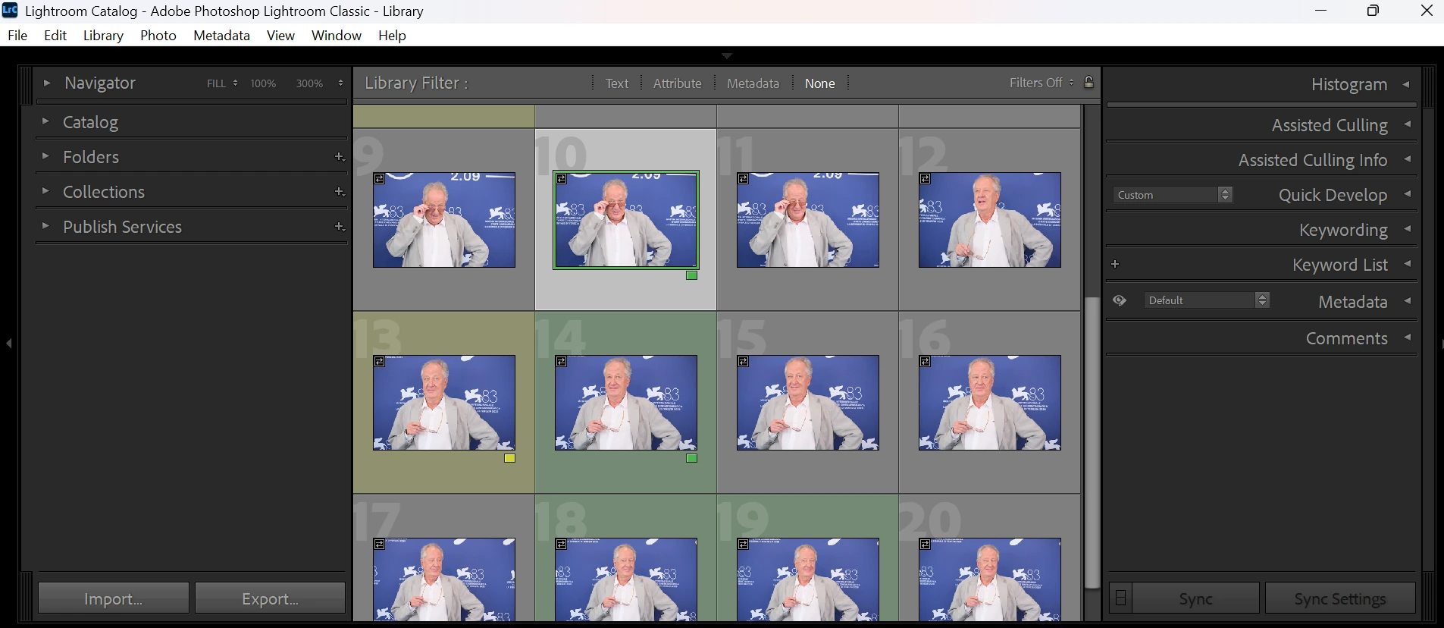The height and width of the screenshot is (628, 1444).
Task: Click the filter lock icon
Action: click(1088, 83)
